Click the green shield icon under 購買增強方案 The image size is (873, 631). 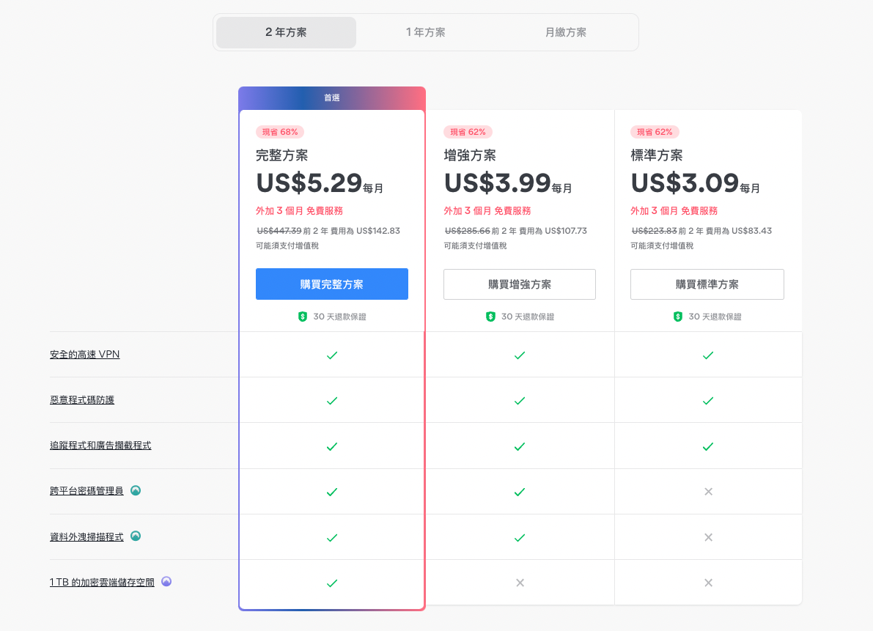pyautogui.click(x=490, y=317)
